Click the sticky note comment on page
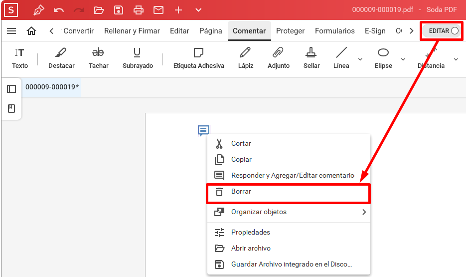Viewport: 466px width, 277px height. [x=204, y=131]
